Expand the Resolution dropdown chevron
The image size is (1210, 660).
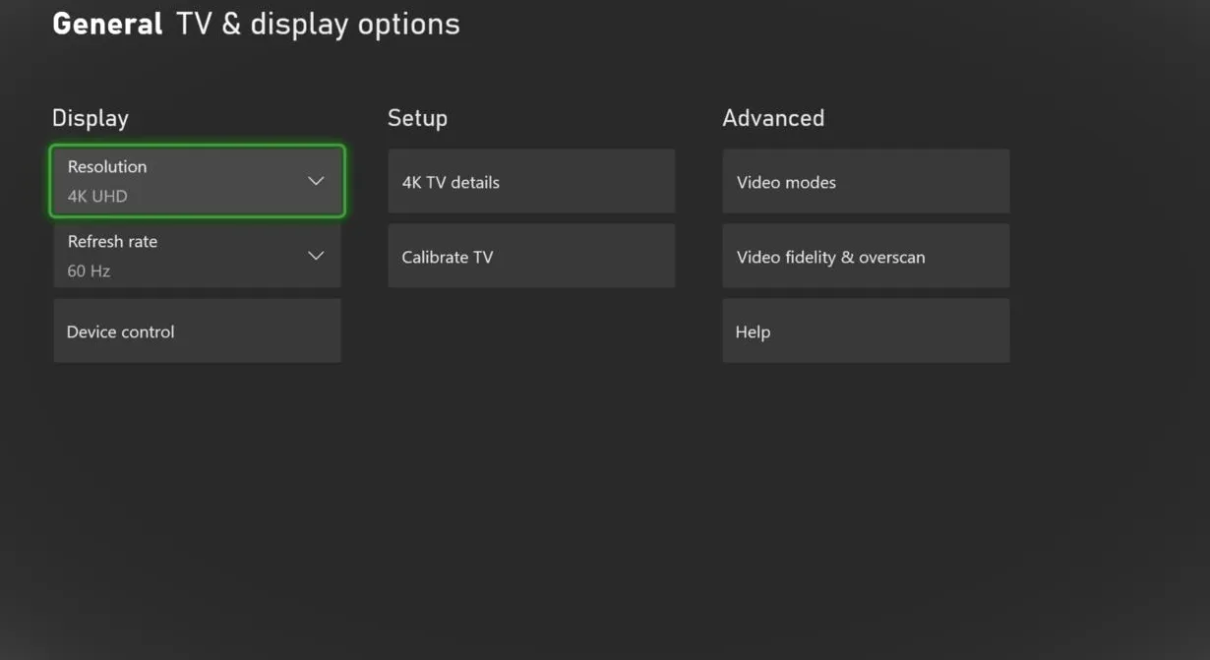tap(316, 181)
